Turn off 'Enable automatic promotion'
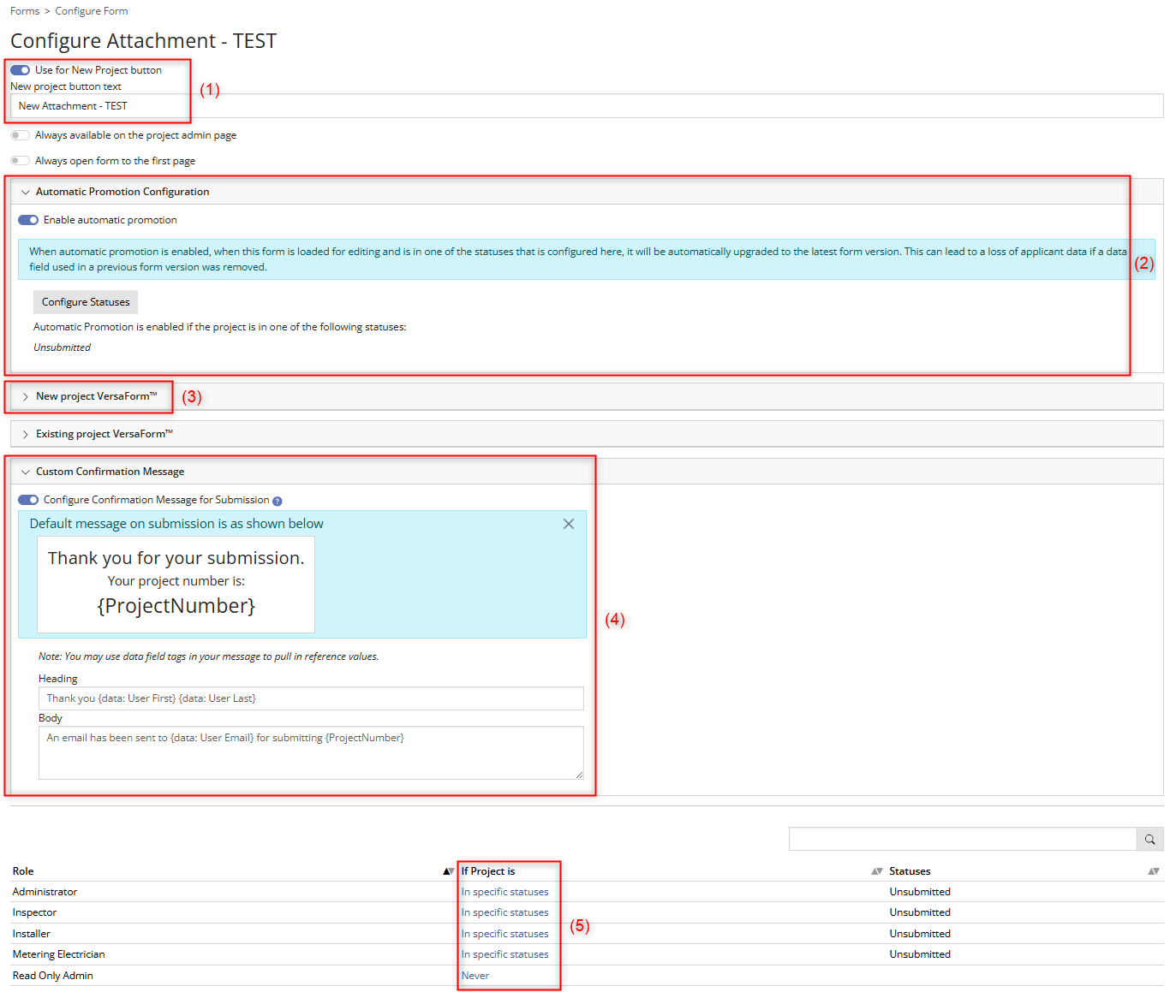Image resolution: width=1176 pixels, height=992 pixels. point(28,219)
